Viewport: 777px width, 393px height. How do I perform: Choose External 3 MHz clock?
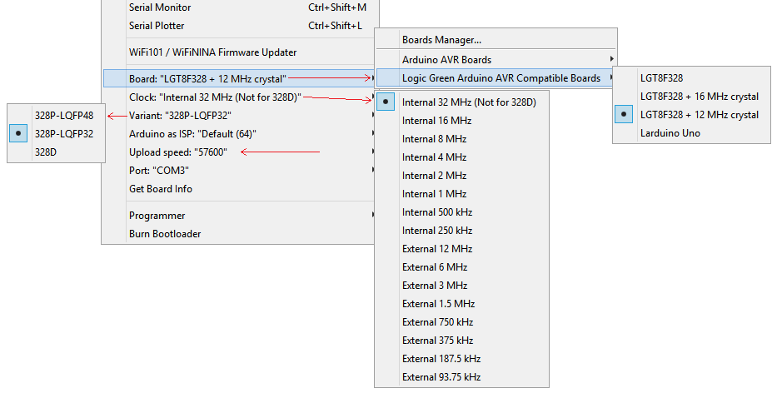coord(462,286)
